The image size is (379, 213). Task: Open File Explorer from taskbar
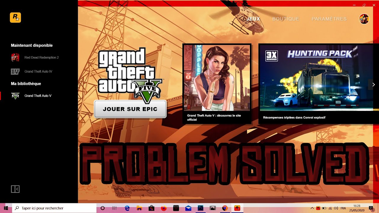point(139,208)
